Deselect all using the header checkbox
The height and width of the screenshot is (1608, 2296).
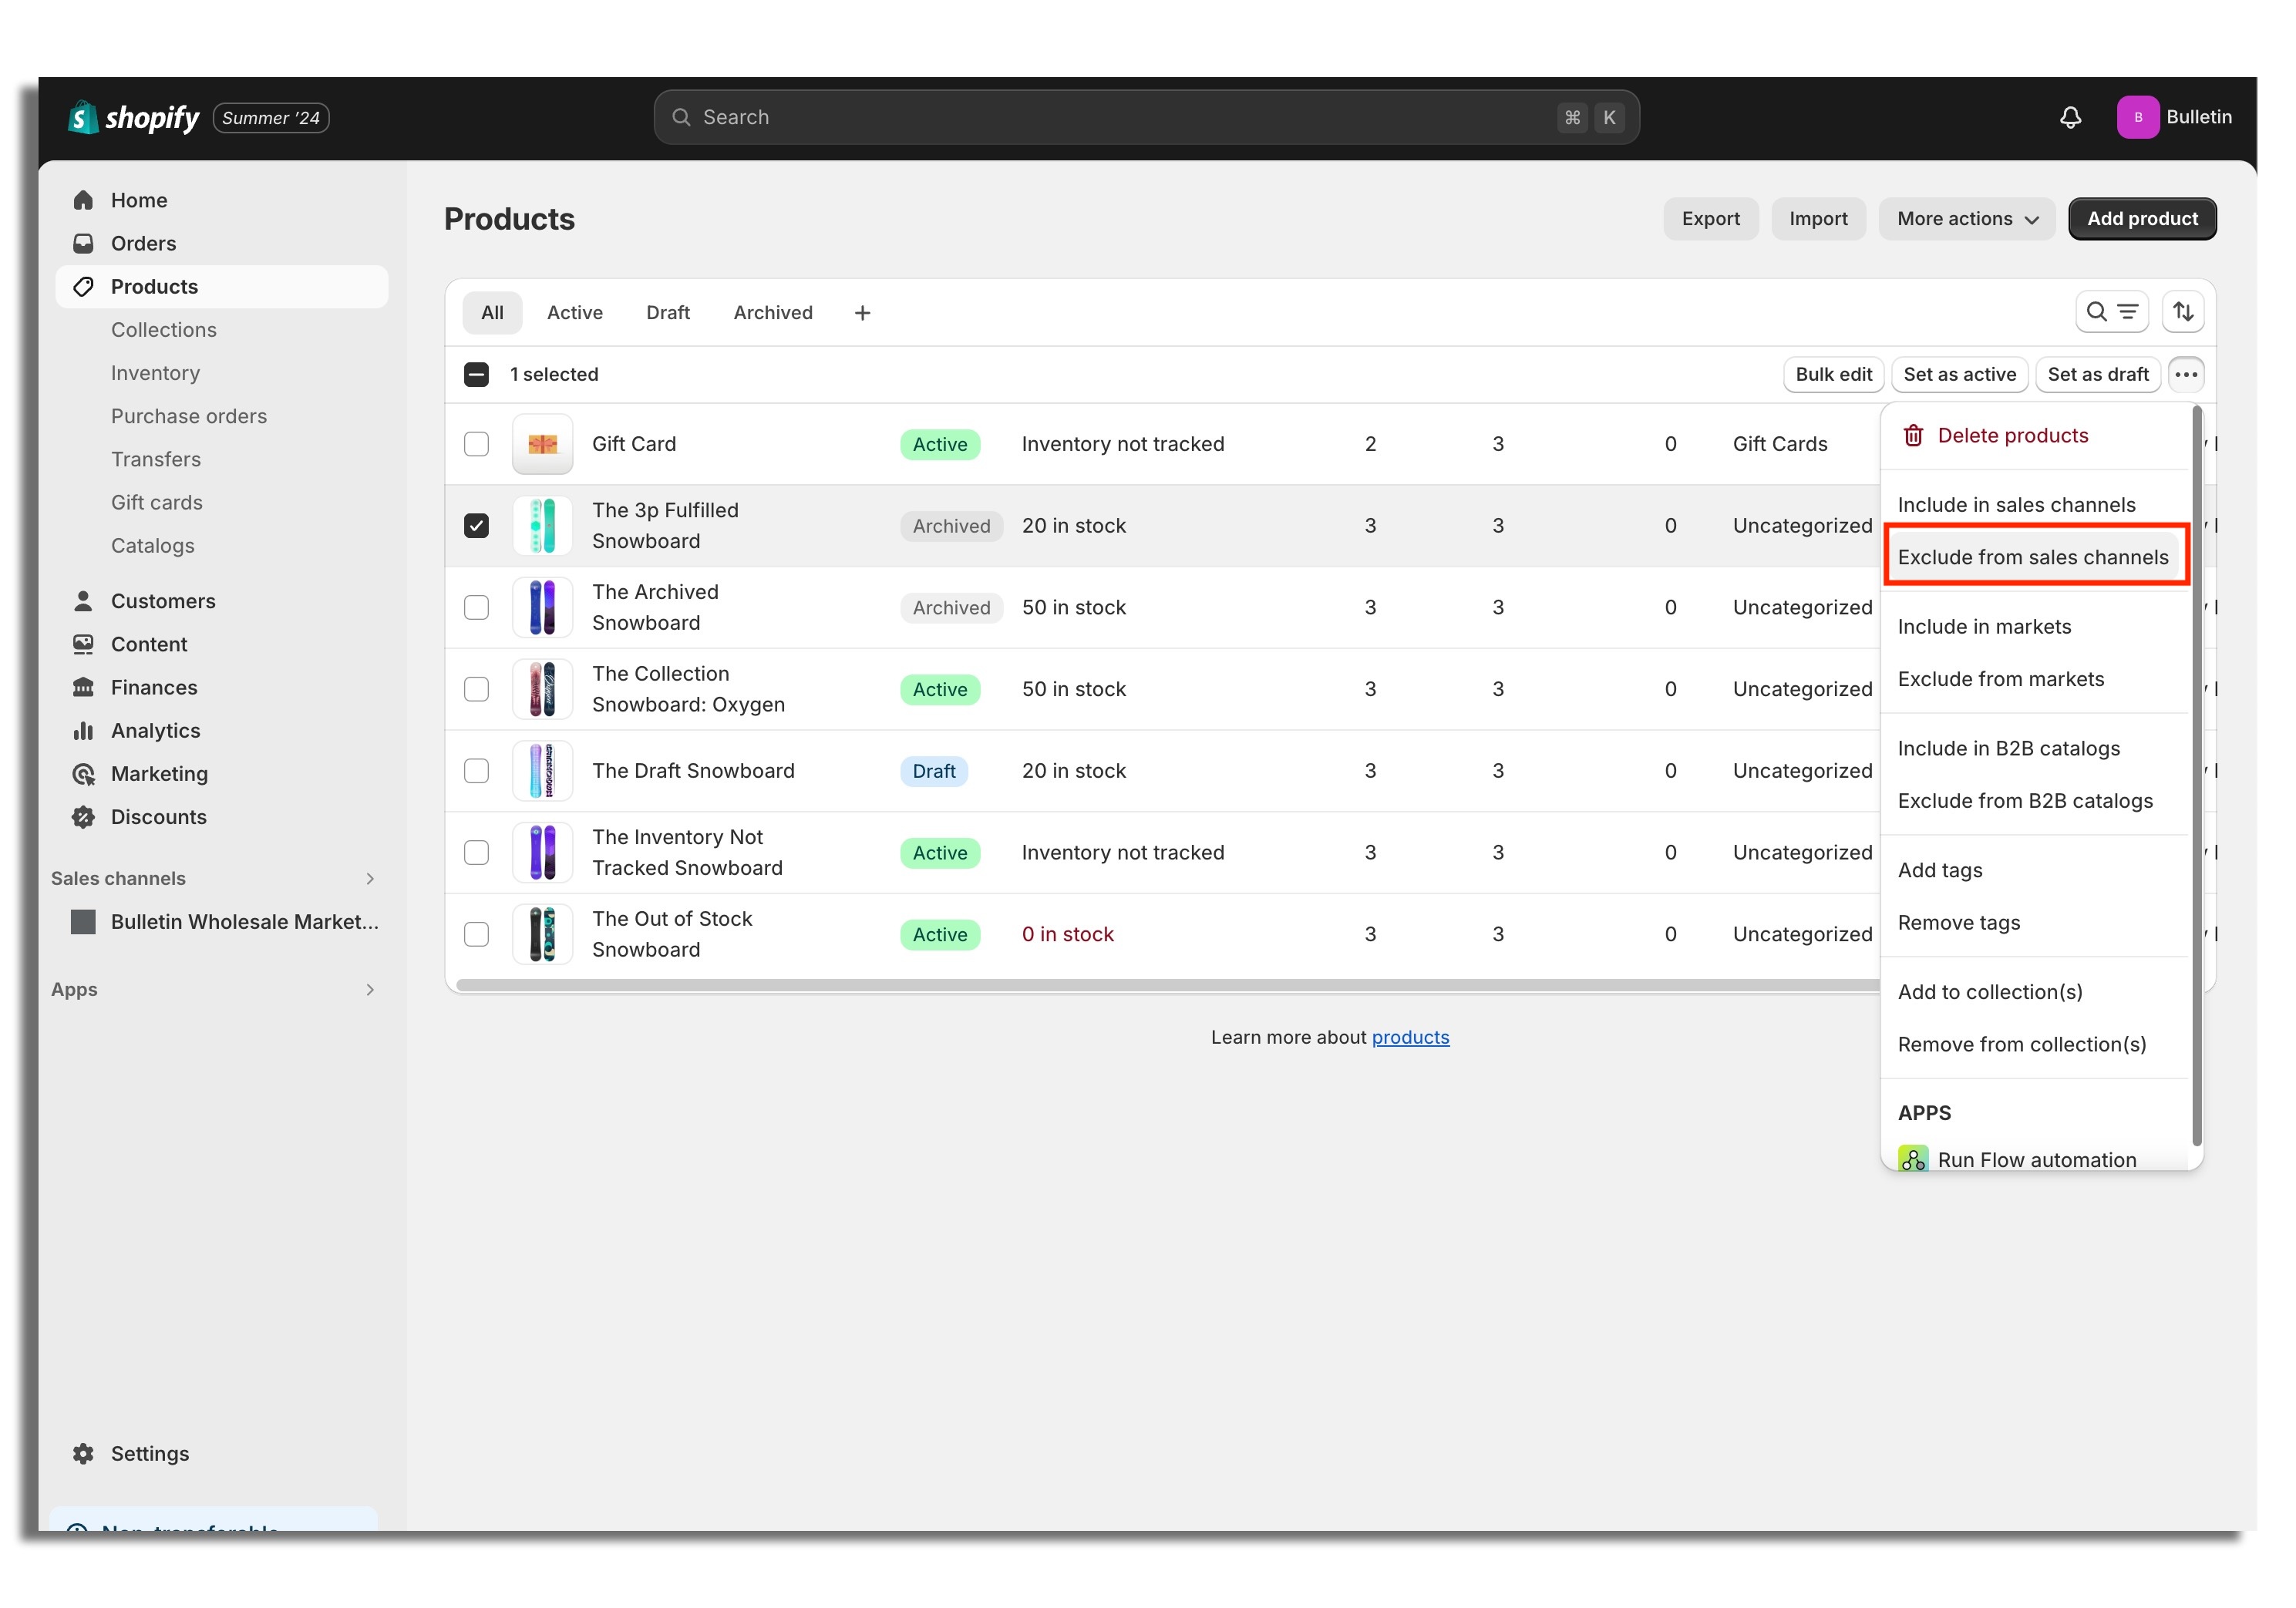(x=476, y=374)
